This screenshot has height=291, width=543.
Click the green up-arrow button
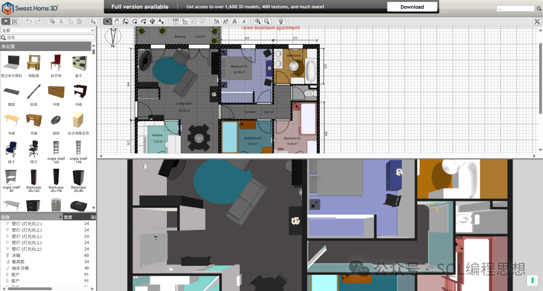click(x=532, y=280)
